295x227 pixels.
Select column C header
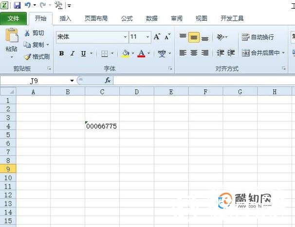click(x=102, y=92)
